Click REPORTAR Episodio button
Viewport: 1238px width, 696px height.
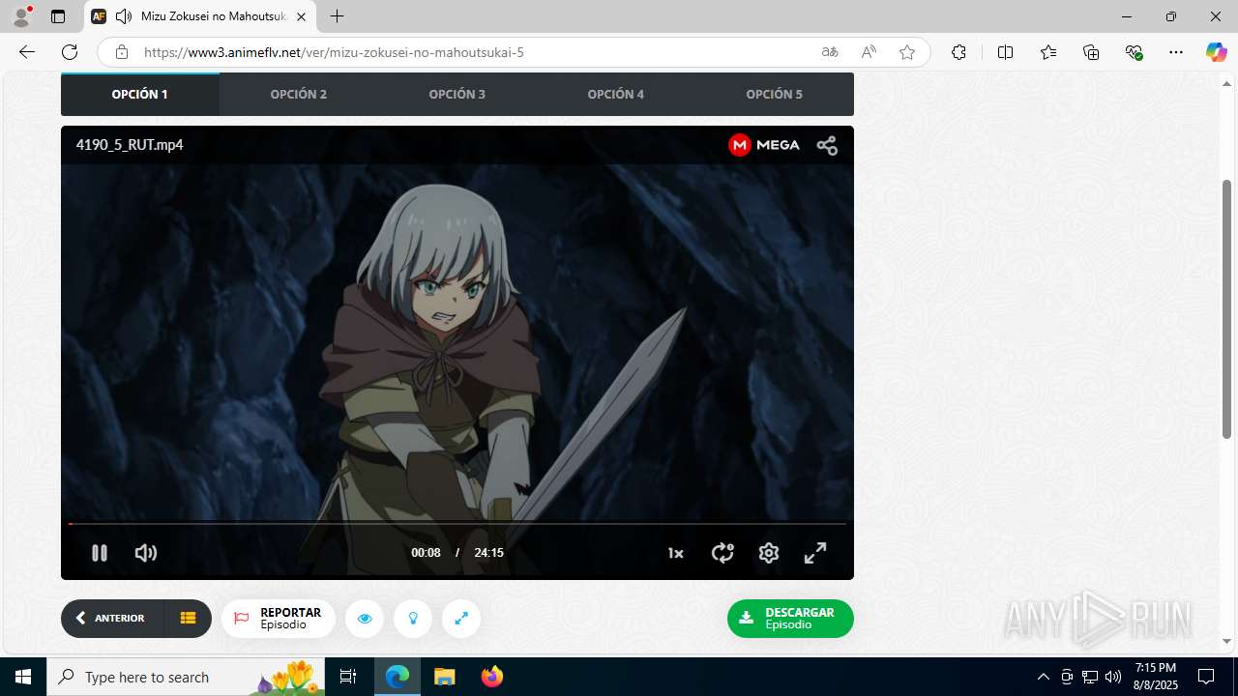point(279,619)
